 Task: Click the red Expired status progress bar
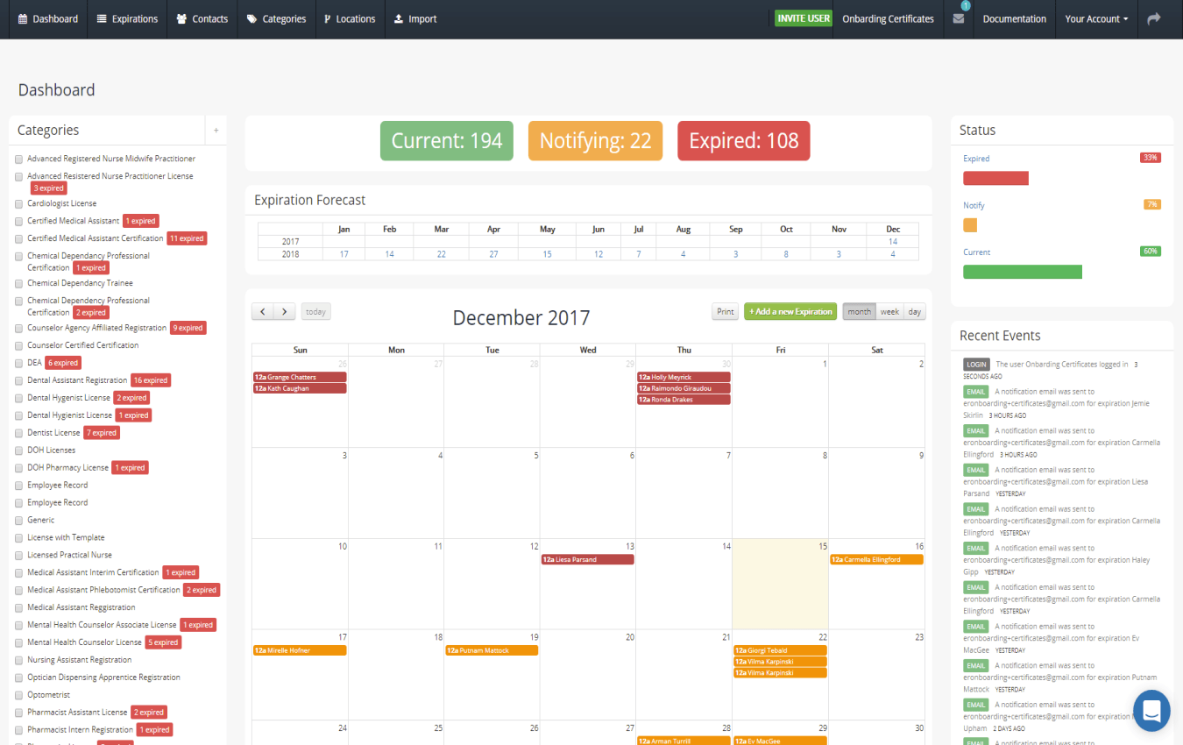(x=995, y=178)
